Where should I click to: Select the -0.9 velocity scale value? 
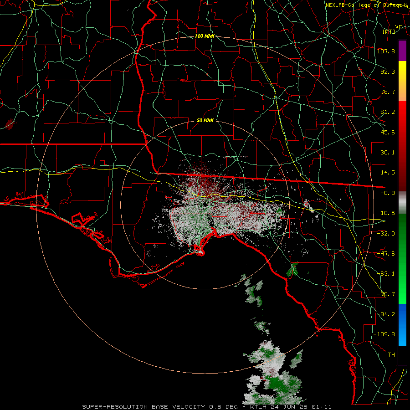point(388,193)
